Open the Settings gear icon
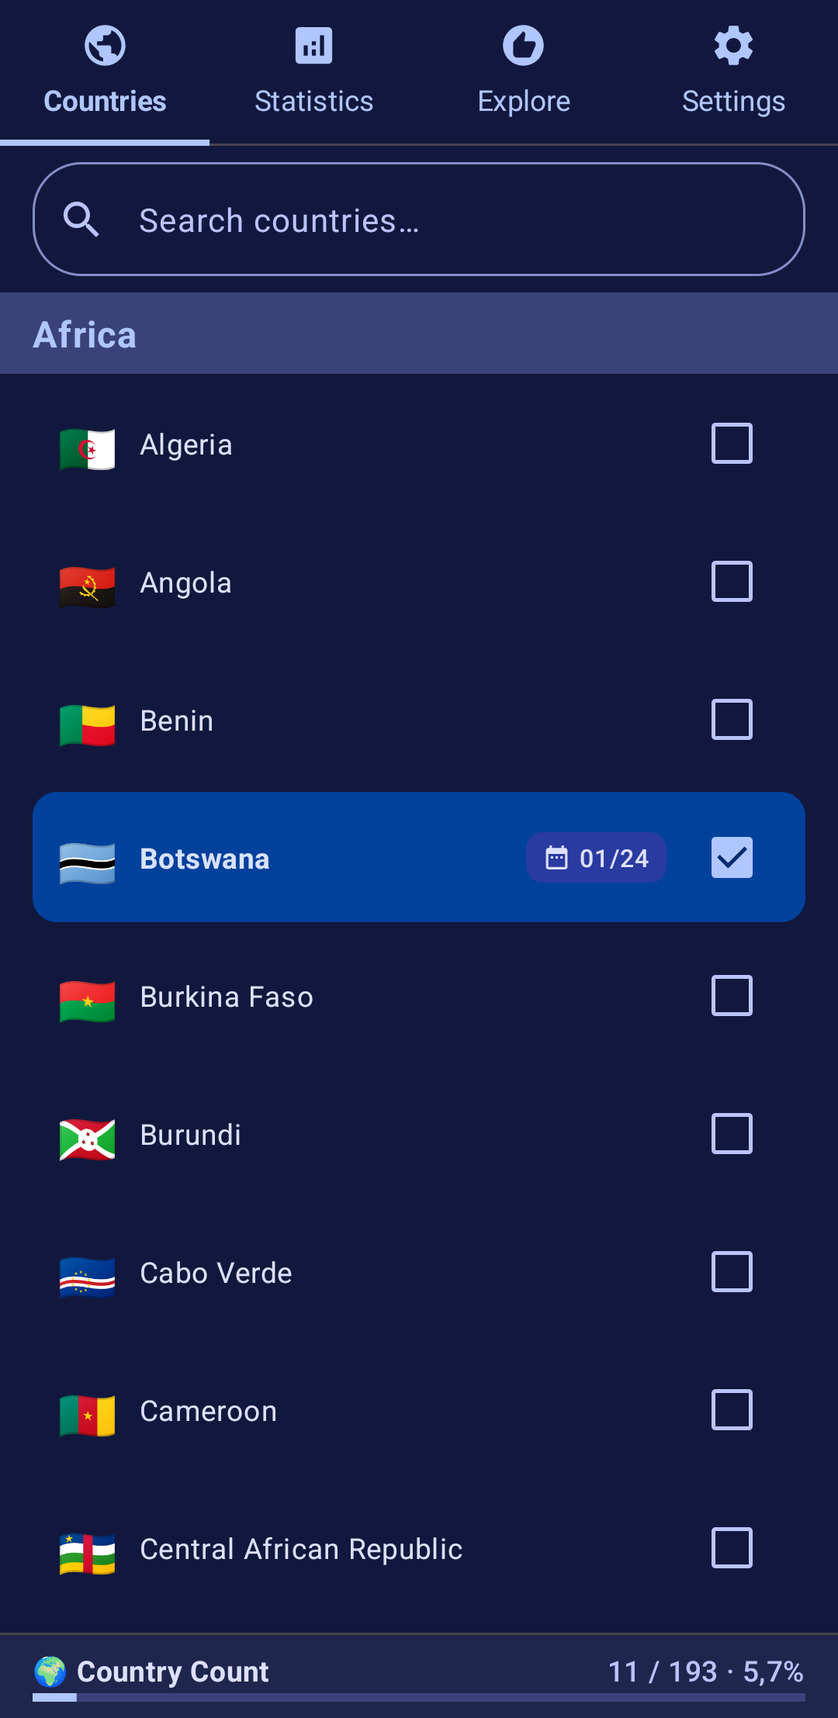Viewport: 838px width, 1718px height. coord(733,46)
